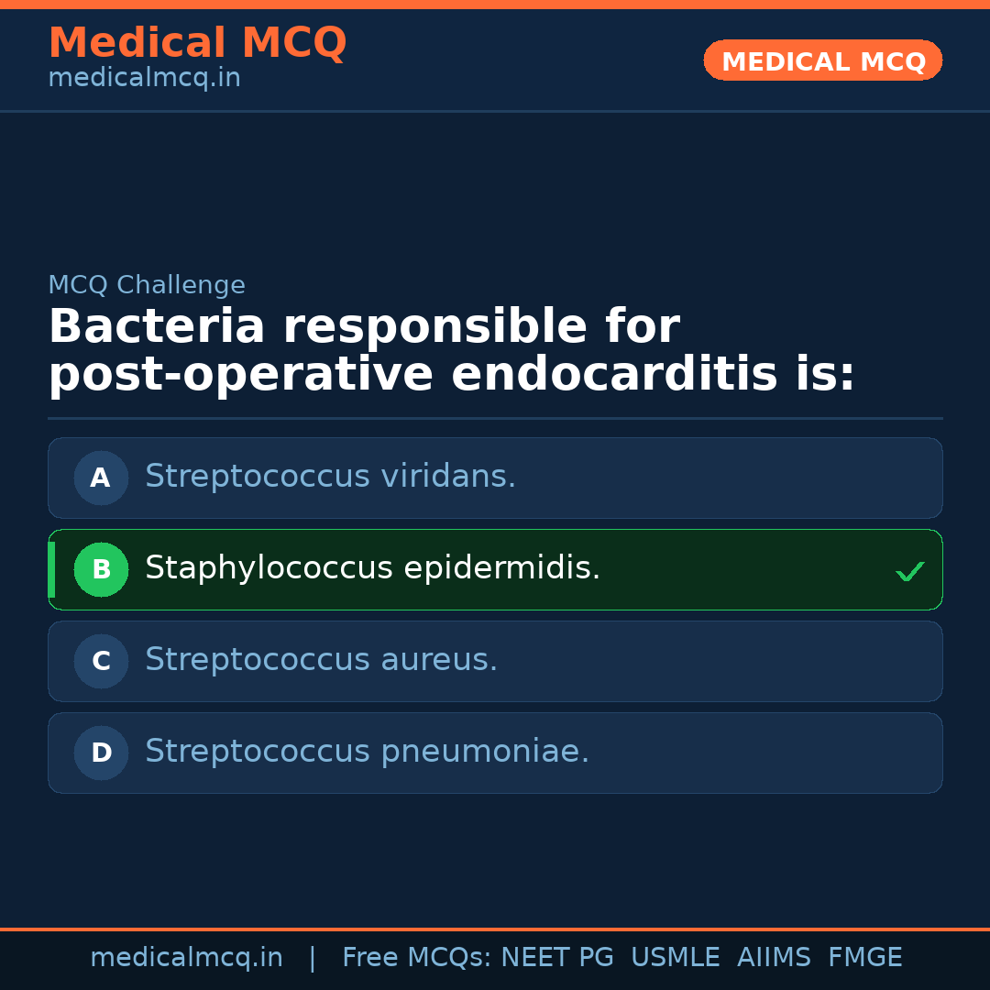Click the letter A option circle

tap(101, 478)
